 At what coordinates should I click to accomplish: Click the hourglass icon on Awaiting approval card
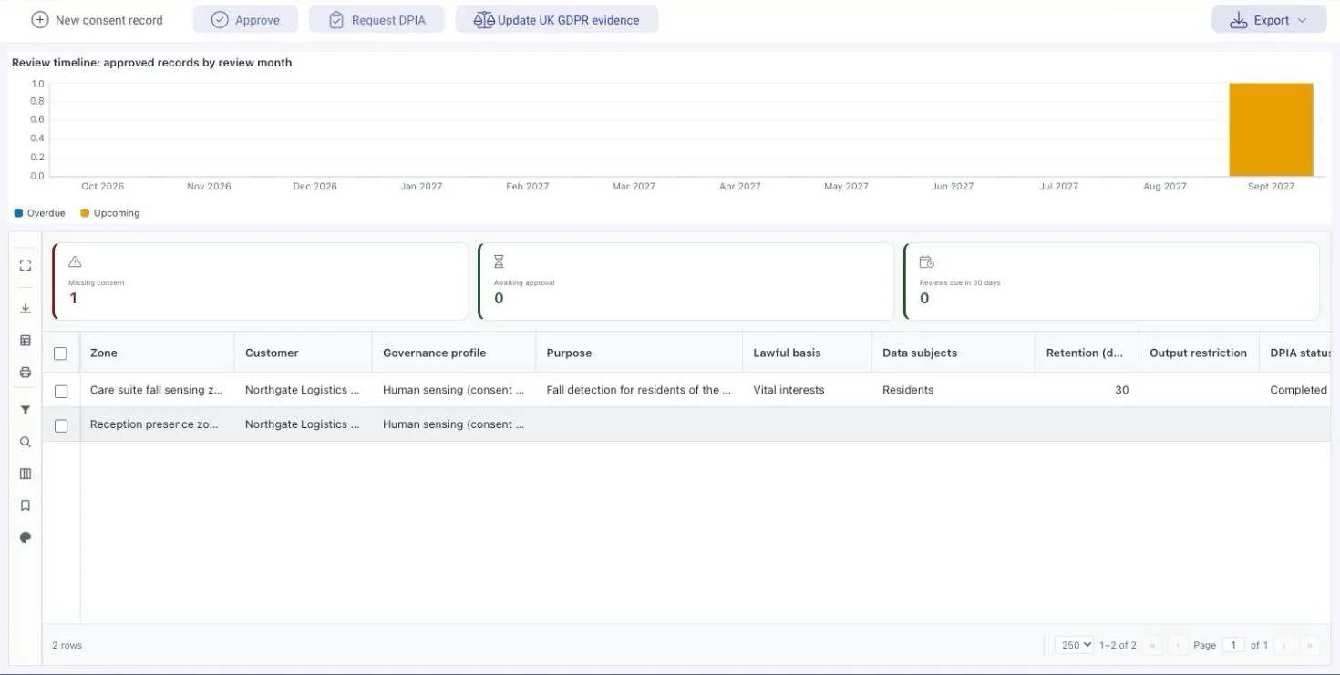tap(499, 262)
